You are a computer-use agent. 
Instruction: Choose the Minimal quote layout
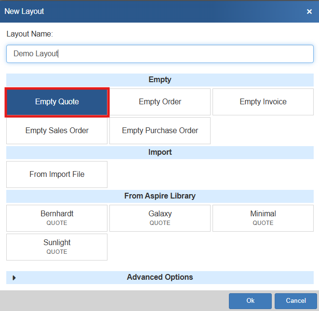[263, 218]
